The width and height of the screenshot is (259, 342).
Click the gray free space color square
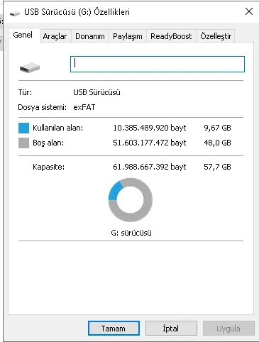pos(23,143)
